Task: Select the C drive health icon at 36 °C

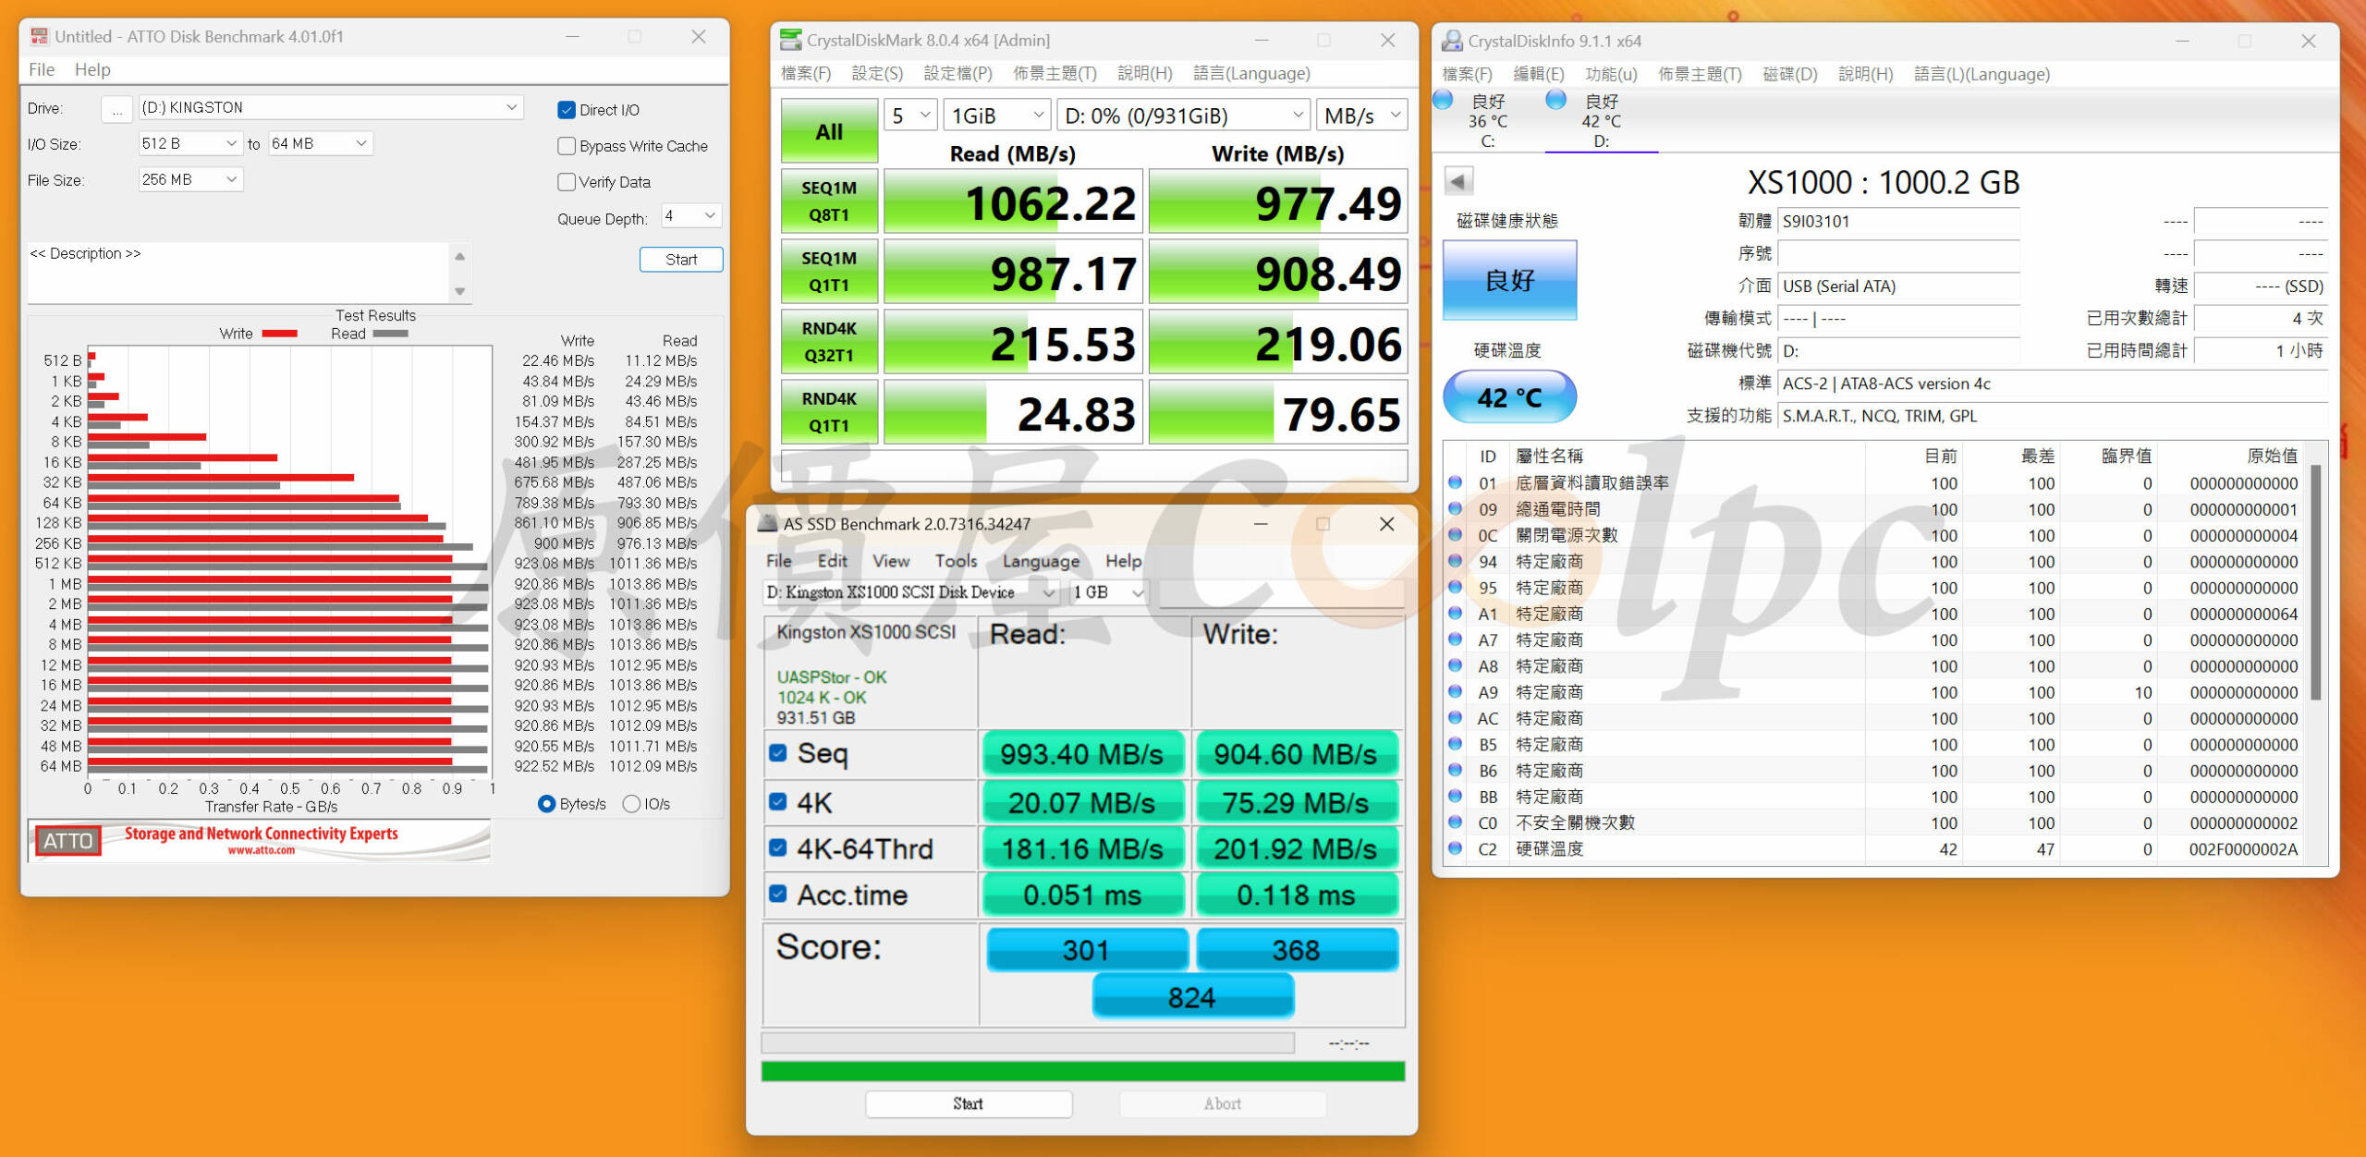Action: coord(1442,100)
